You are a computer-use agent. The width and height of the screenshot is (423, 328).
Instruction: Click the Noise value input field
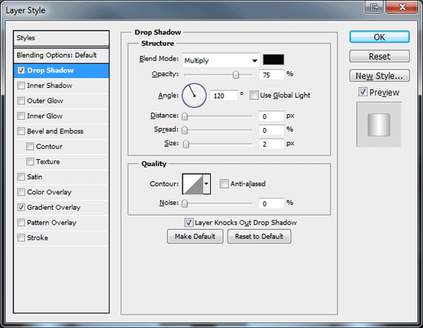271,203
